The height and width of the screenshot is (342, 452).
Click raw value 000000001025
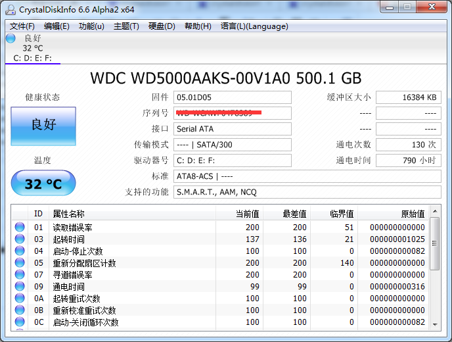(x=397, y=239)
